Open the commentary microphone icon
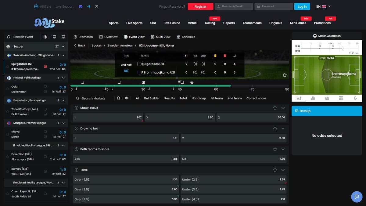Screen dimensions: 366x206 pos(355,98)
